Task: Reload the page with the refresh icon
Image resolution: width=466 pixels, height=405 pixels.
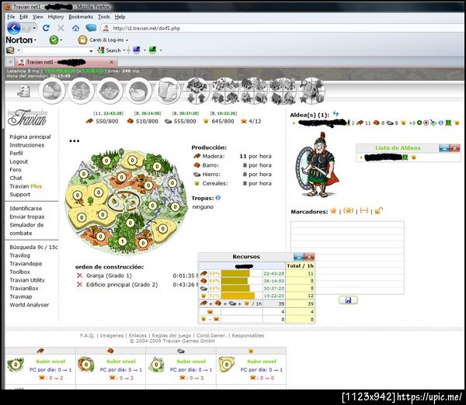Action: 46,28
